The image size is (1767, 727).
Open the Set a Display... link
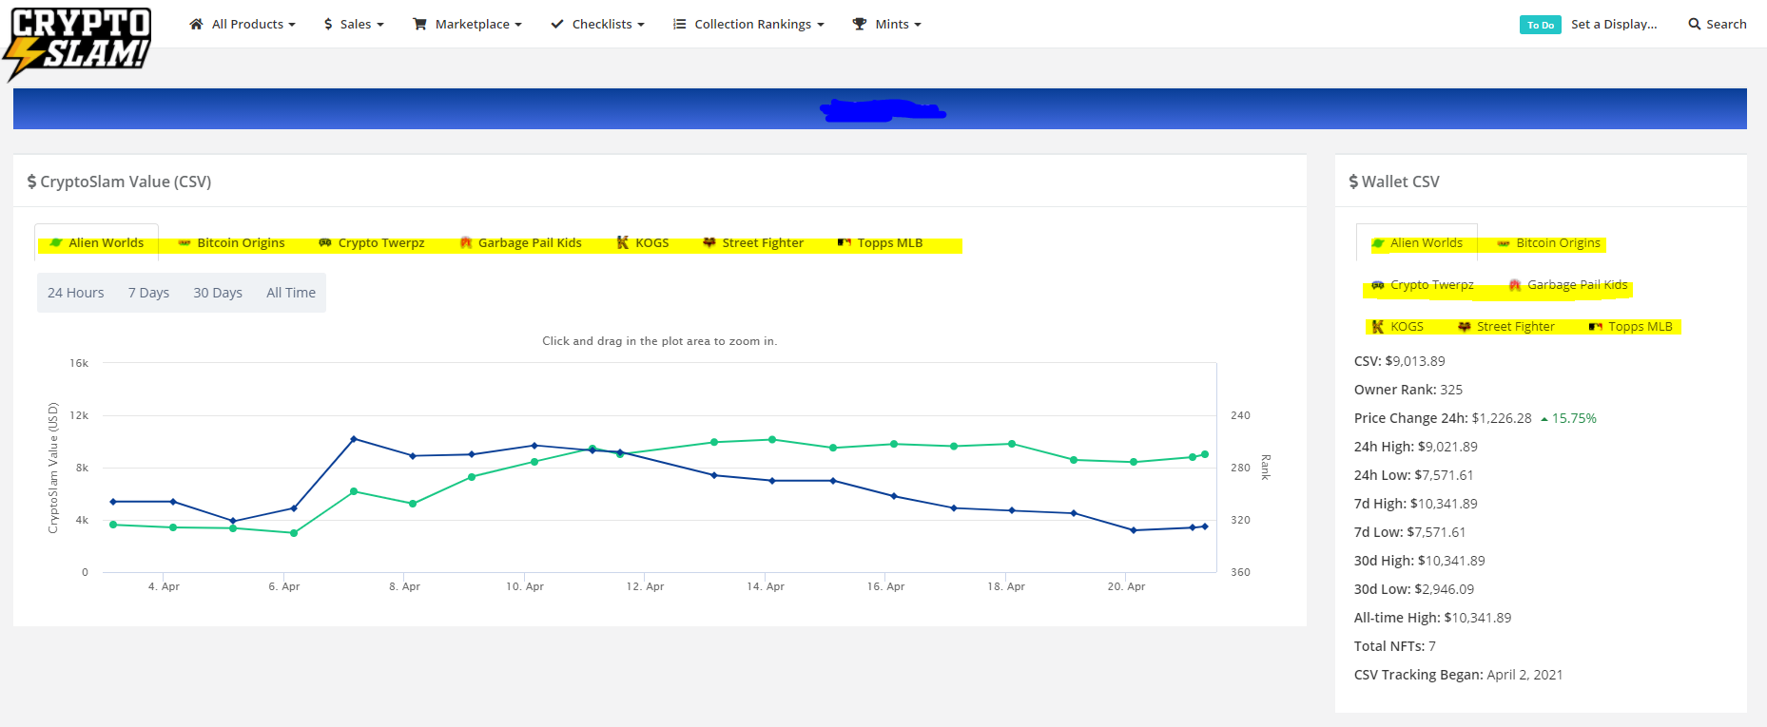pos(1614,24)
